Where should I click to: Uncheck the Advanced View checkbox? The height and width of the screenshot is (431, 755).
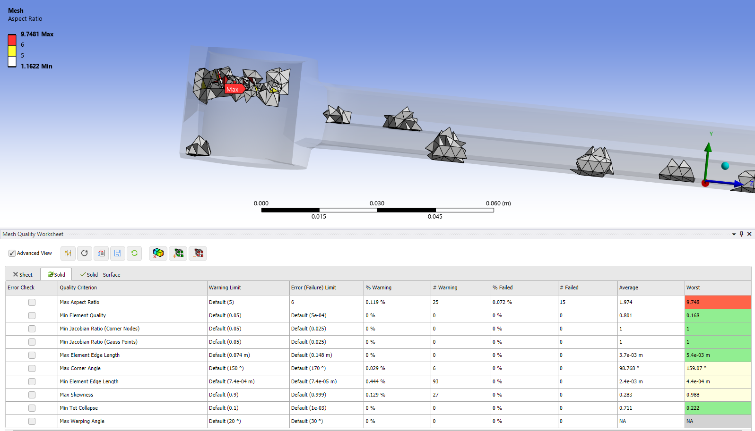coord(12,254)
